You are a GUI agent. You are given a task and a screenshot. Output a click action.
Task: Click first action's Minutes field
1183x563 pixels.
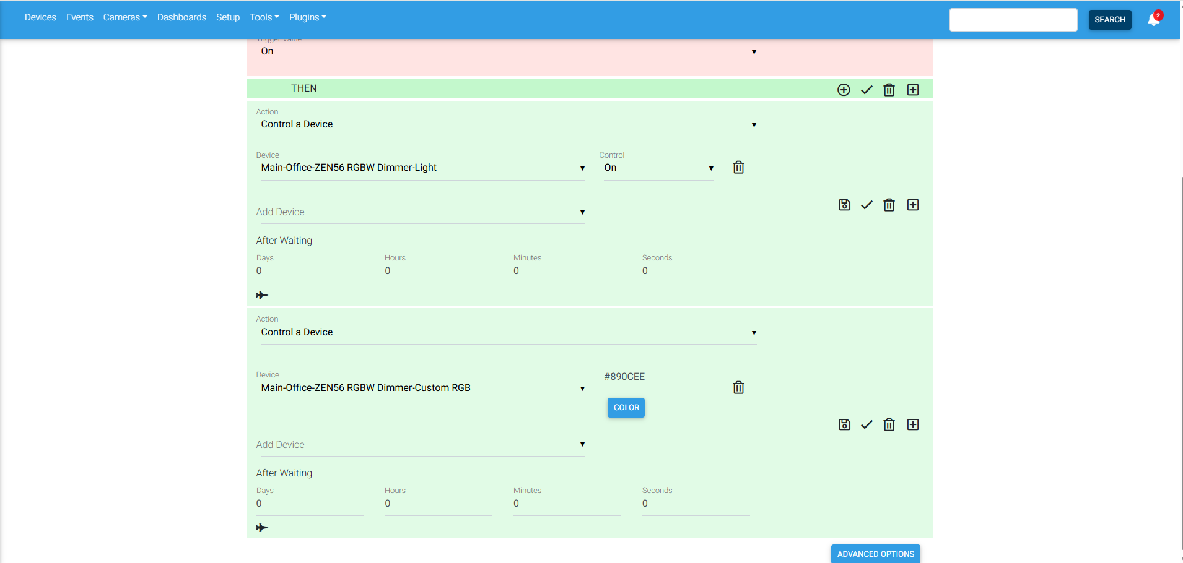[567, 271]
